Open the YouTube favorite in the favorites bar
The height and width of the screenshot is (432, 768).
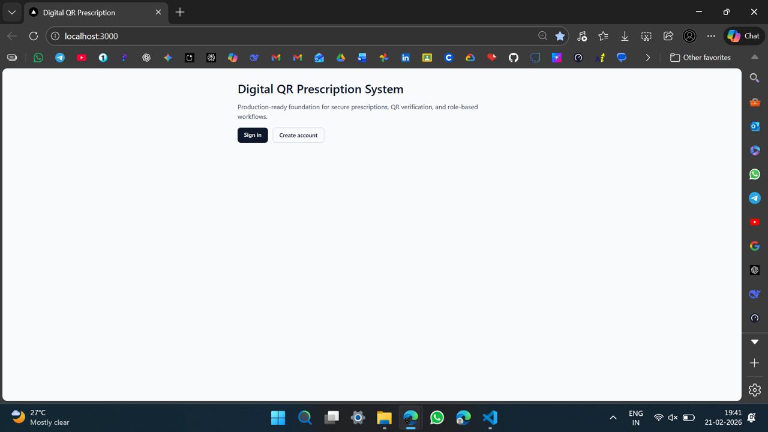coord(82,58)
